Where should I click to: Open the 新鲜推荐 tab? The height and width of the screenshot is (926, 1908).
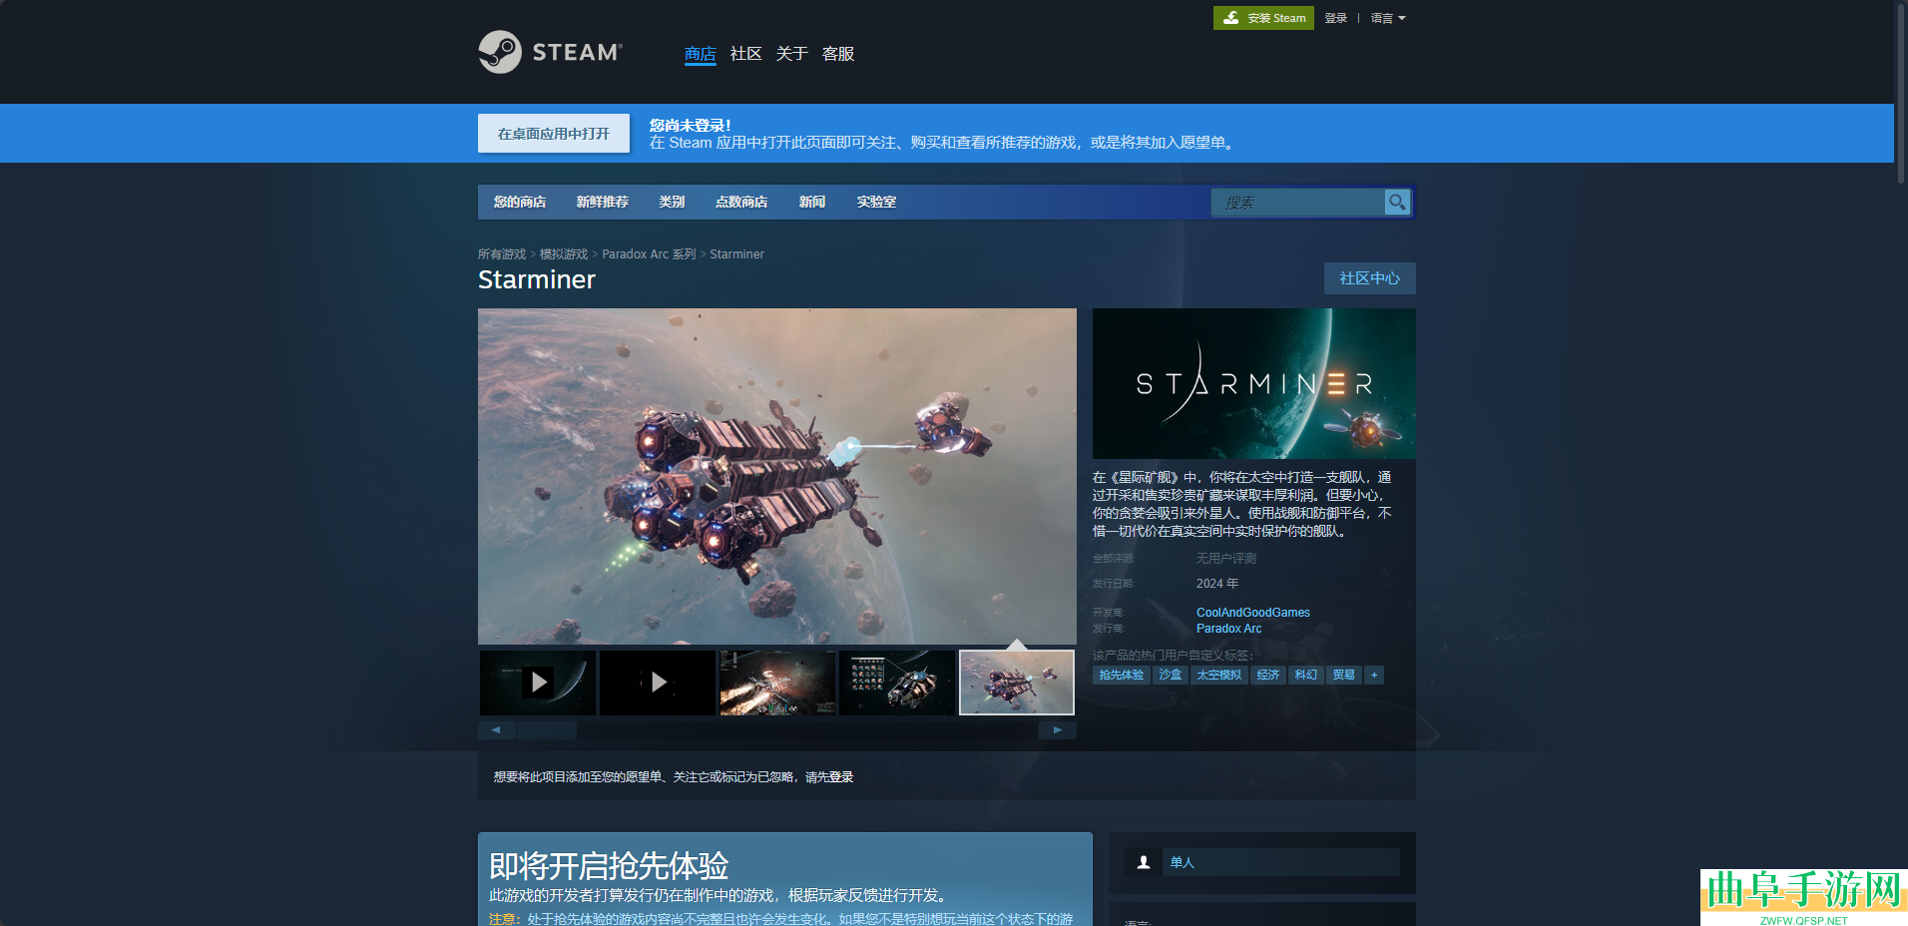(x=603, y=202)
